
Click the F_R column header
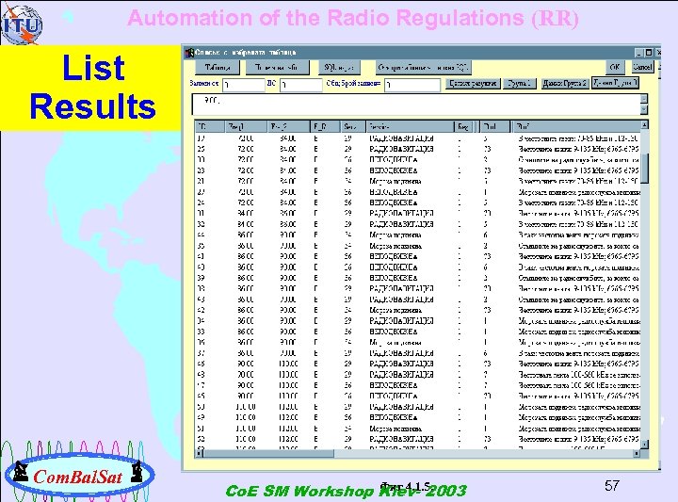click(325, 127)
